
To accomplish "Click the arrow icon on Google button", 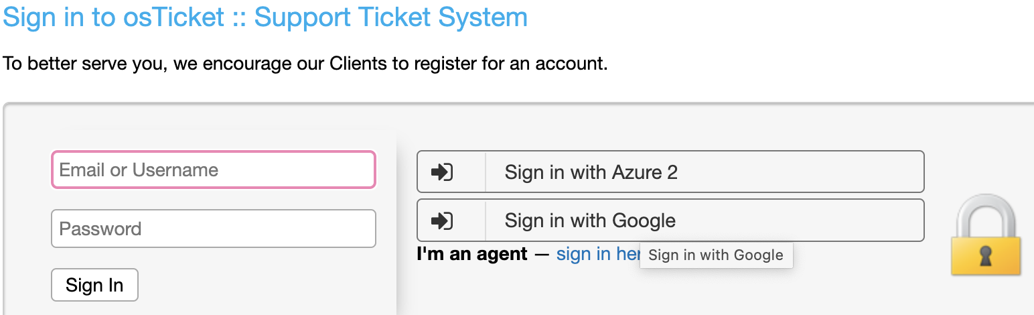I will coord(442,220).
